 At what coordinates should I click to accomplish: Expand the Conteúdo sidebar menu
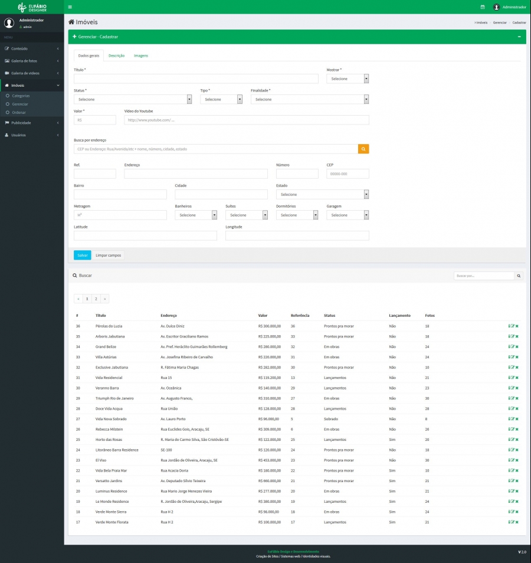(32, 48)
